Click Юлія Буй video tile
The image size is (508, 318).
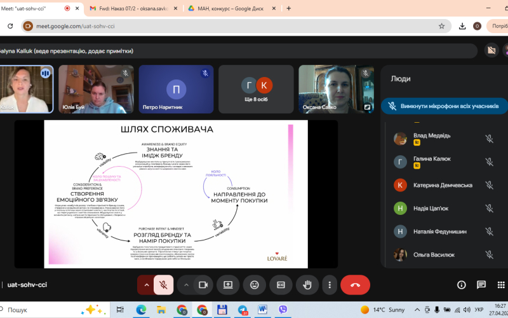point(97,89)
